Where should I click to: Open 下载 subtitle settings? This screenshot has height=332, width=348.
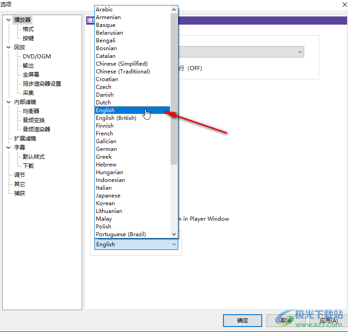(28, 166)
